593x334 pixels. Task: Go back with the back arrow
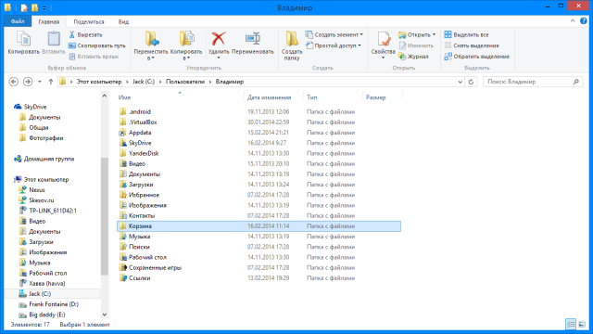click(14, 82)
